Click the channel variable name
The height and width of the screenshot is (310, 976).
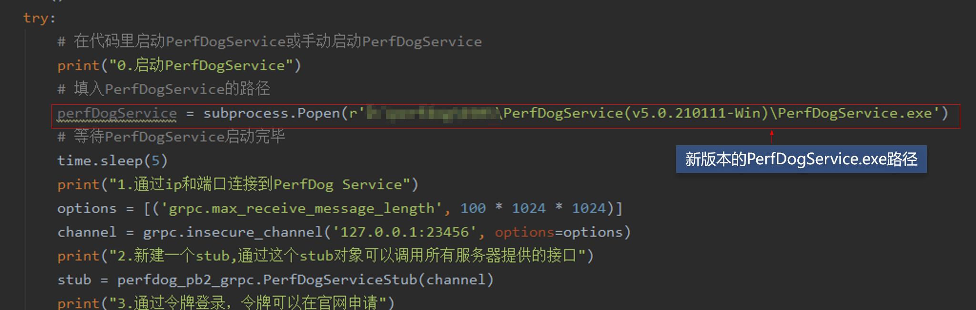87,232
